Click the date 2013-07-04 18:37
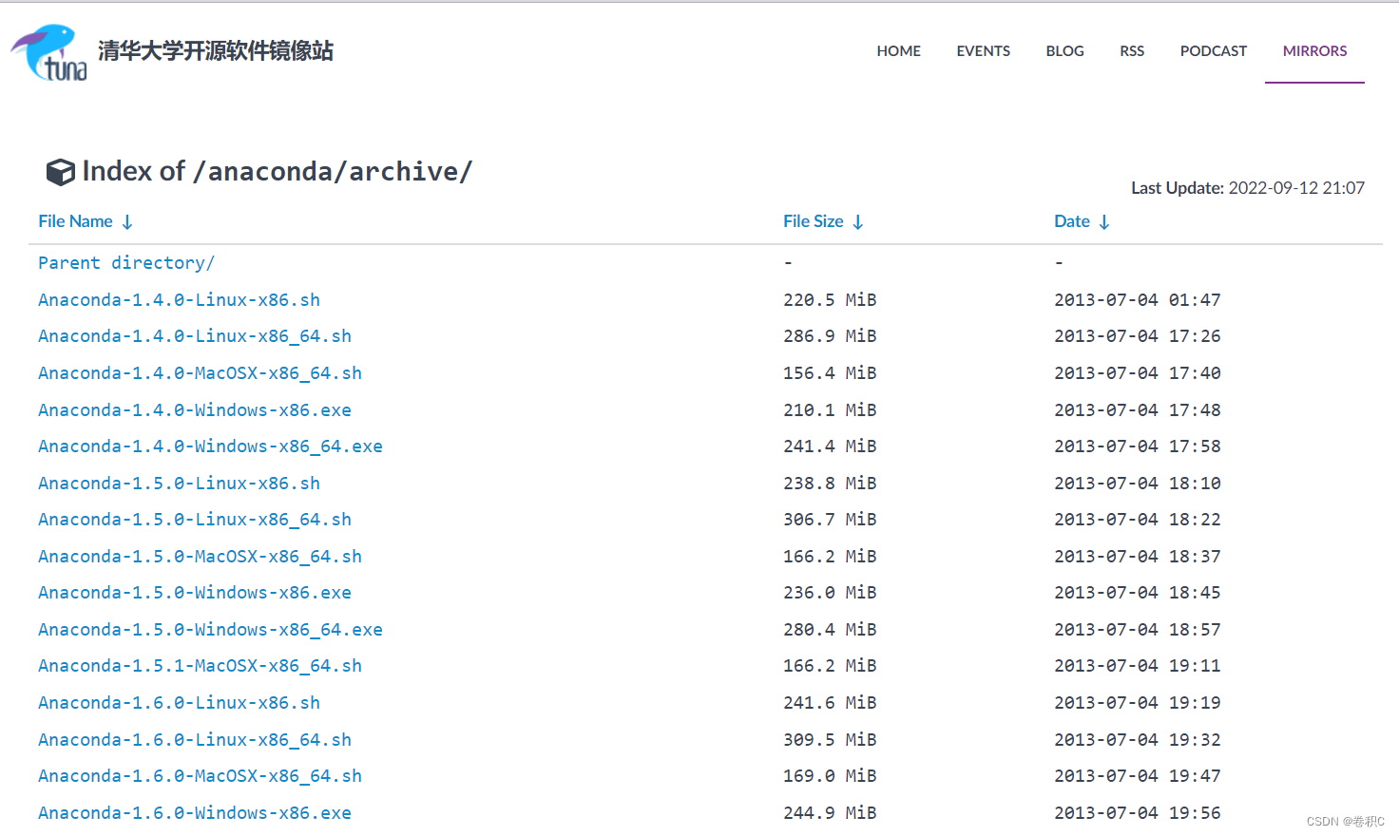This screenshot has width=1399, height=836. click(1138, 557)
